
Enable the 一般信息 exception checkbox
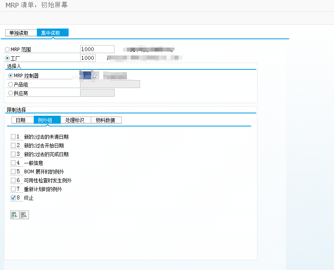point(12,163)
